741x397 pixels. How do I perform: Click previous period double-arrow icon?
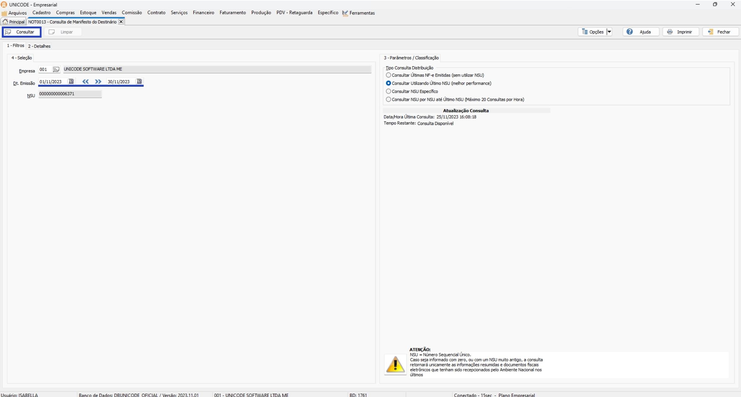[86, 81]
